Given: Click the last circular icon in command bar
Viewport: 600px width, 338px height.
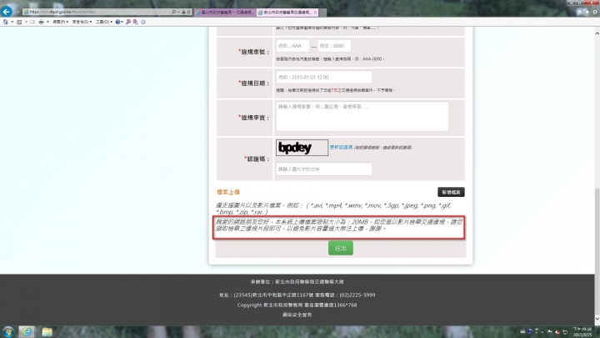Looking at the screenshot, I should (143, 22).
